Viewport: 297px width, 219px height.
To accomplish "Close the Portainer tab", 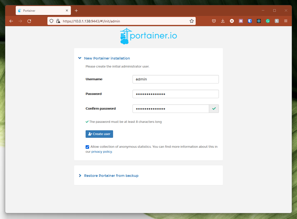I will coord(67,11).
